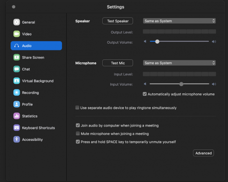The height and width of the screenshot is (182, 228).
Task: Toggle Automatically adjust microphone volume
Action: point(144,94)
